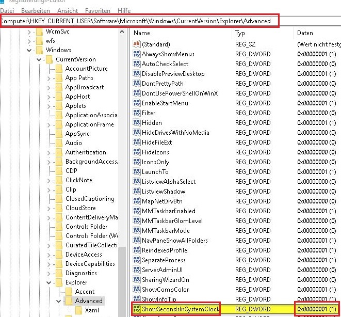Select the ReindexedProfile value name
The image size is (341, 317).
(x=165, y=250)
